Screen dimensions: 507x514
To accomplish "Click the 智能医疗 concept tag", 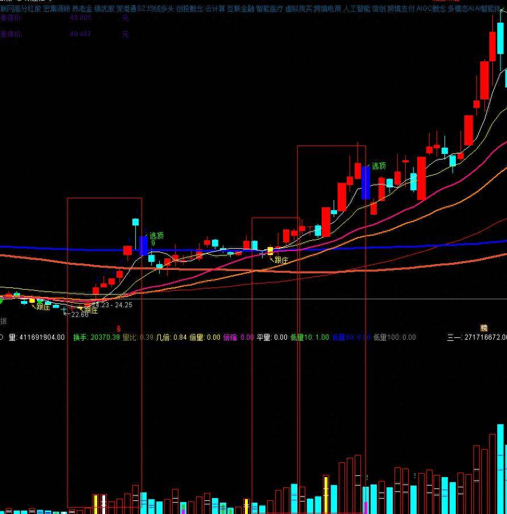I will [x=269, y=9].
